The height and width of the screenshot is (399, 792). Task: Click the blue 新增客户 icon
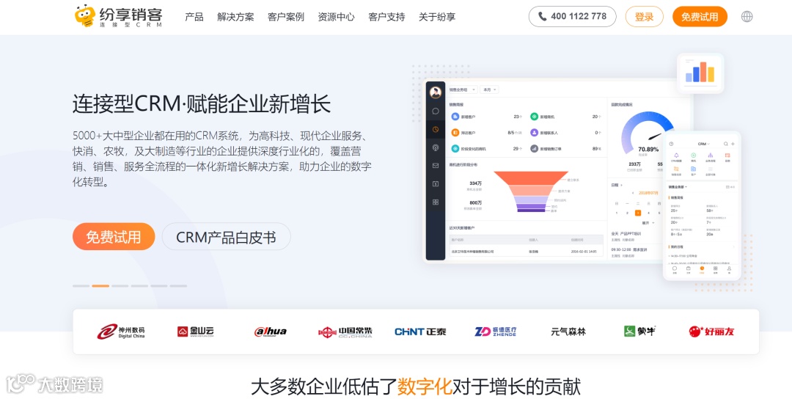455,117
